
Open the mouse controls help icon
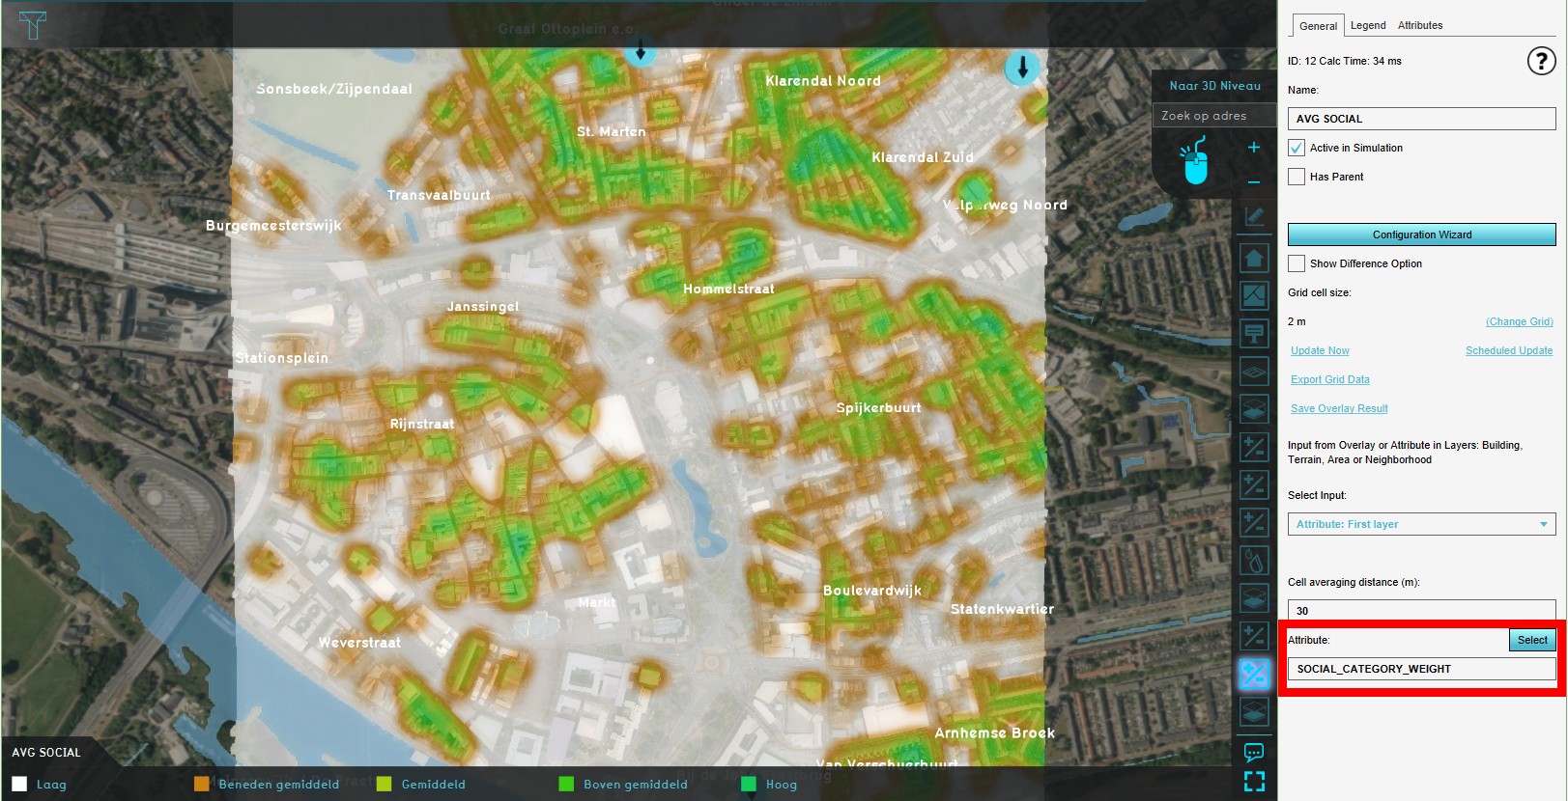(1196, 161)
